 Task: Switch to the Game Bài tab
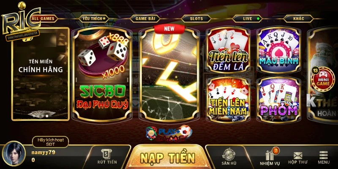pos(145,19)
